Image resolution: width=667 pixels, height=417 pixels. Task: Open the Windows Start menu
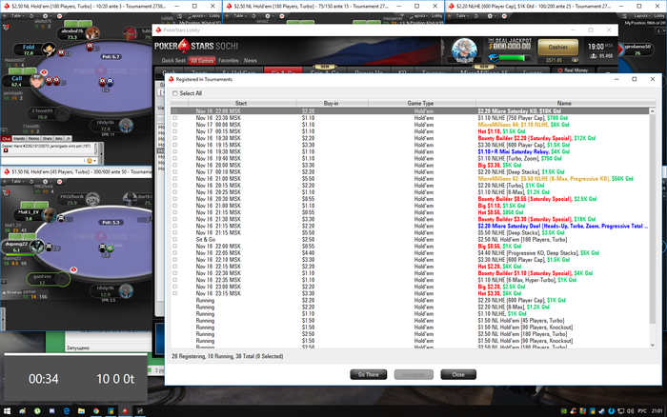[7, 411]
